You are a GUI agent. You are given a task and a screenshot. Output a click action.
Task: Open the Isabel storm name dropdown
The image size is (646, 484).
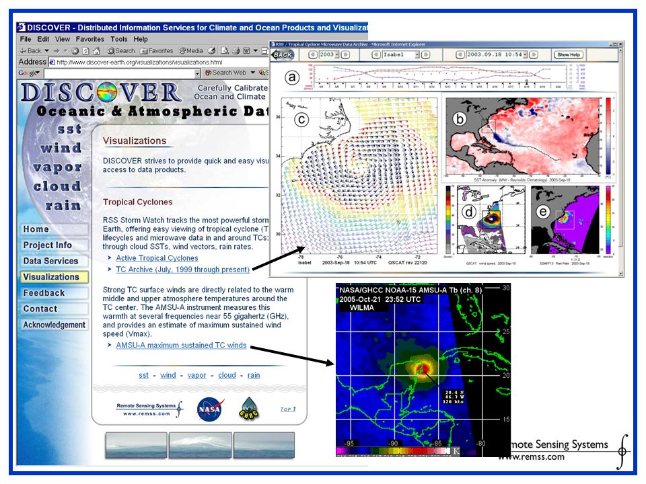pyautogui.click(x=417, y=54)
